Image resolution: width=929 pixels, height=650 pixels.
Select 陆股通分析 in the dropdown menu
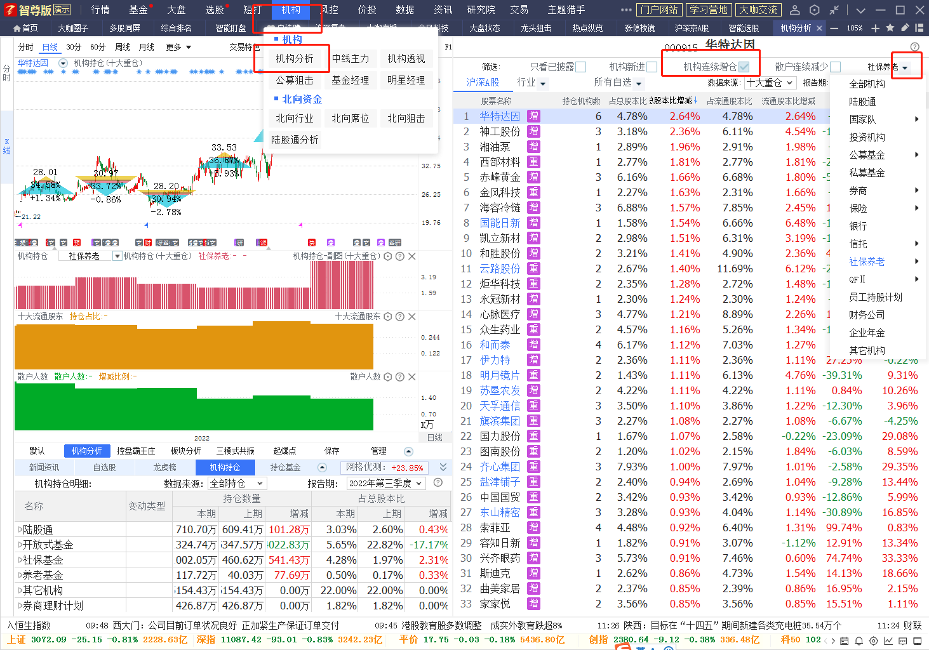pos(295,140)
